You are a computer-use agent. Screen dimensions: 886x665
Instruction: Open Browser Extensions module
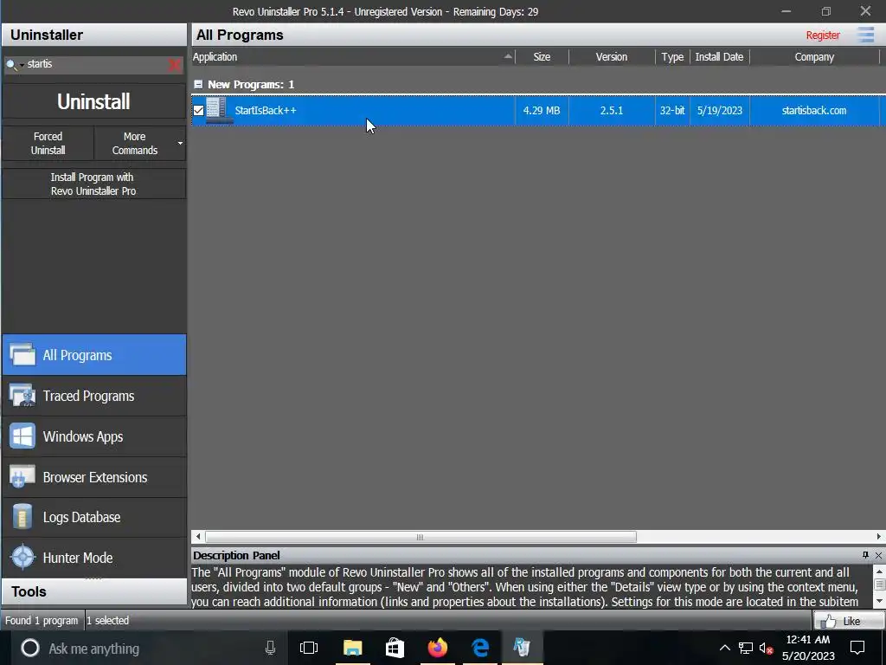[94, 477]
